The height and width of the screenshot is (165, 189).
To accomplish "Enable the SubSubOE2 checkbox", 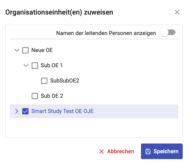I will 44,81.
